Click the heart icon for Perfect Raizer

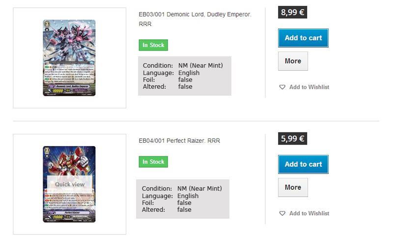pos(282,214)
